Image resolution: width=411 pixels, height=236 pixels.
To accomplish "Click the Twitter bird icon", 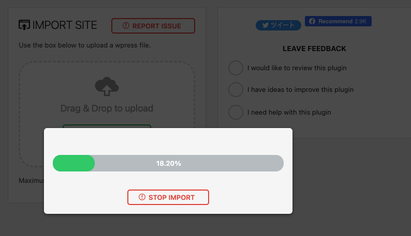I will (x=266, y=25).
